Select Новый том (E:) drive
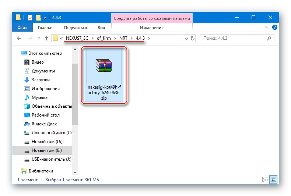This screenshot has height=196, width=291. point(42,150)
